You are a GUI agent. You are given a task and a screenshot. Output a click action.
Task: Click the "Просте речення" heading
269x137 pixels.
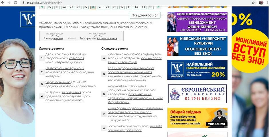click(x=52, y=49)
